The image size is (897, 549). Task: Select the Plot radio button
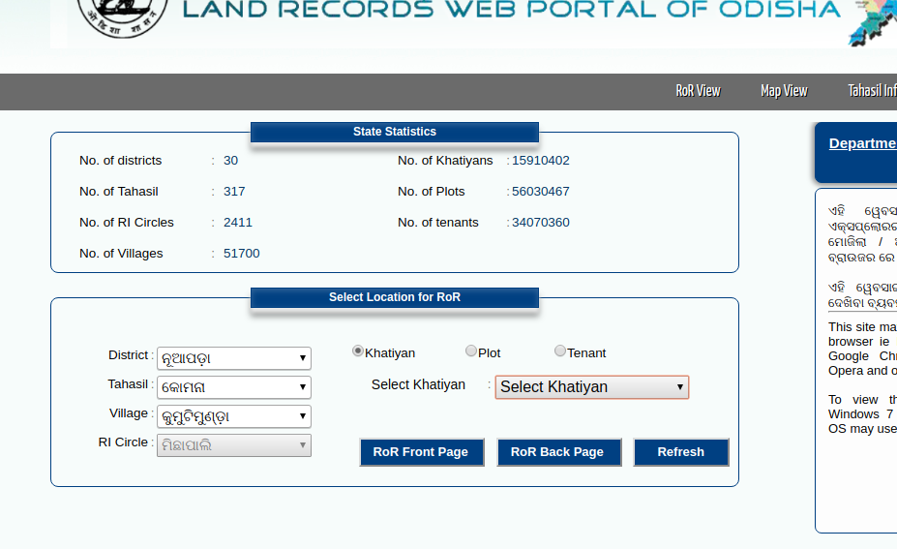(471, 351)
